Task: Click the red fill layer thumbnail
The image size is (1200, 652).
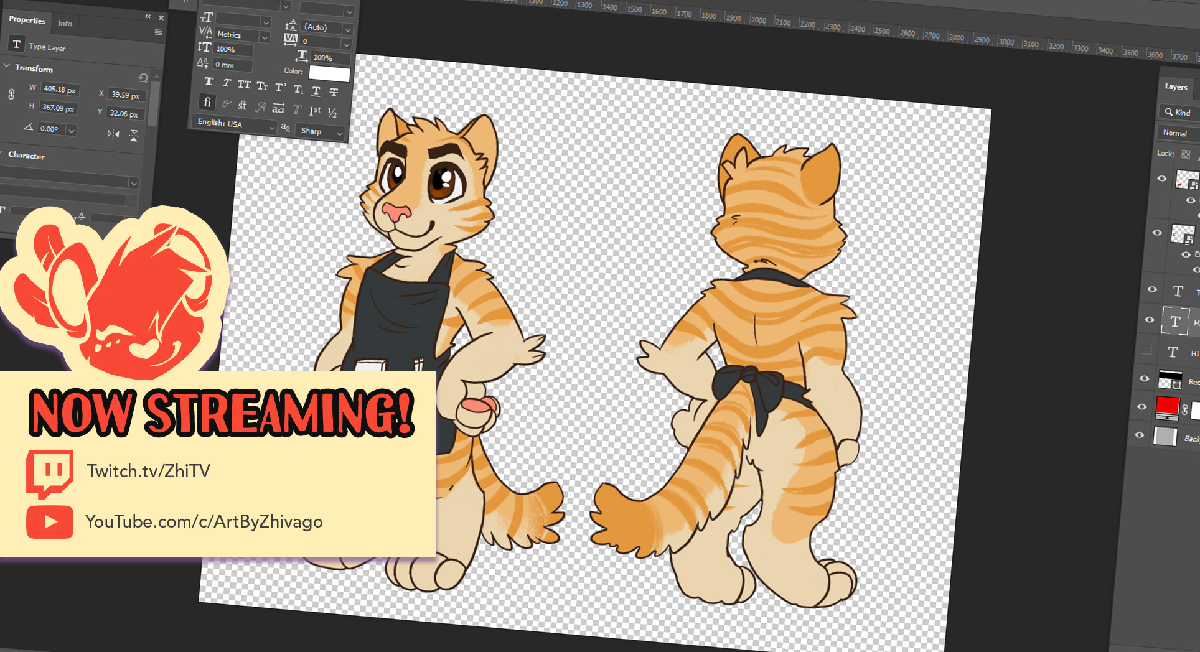Action: [1167, 407]
